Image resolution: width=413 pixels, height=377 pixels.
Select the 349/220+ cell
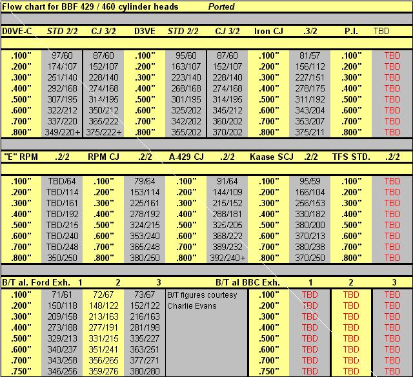click(62, 132)
